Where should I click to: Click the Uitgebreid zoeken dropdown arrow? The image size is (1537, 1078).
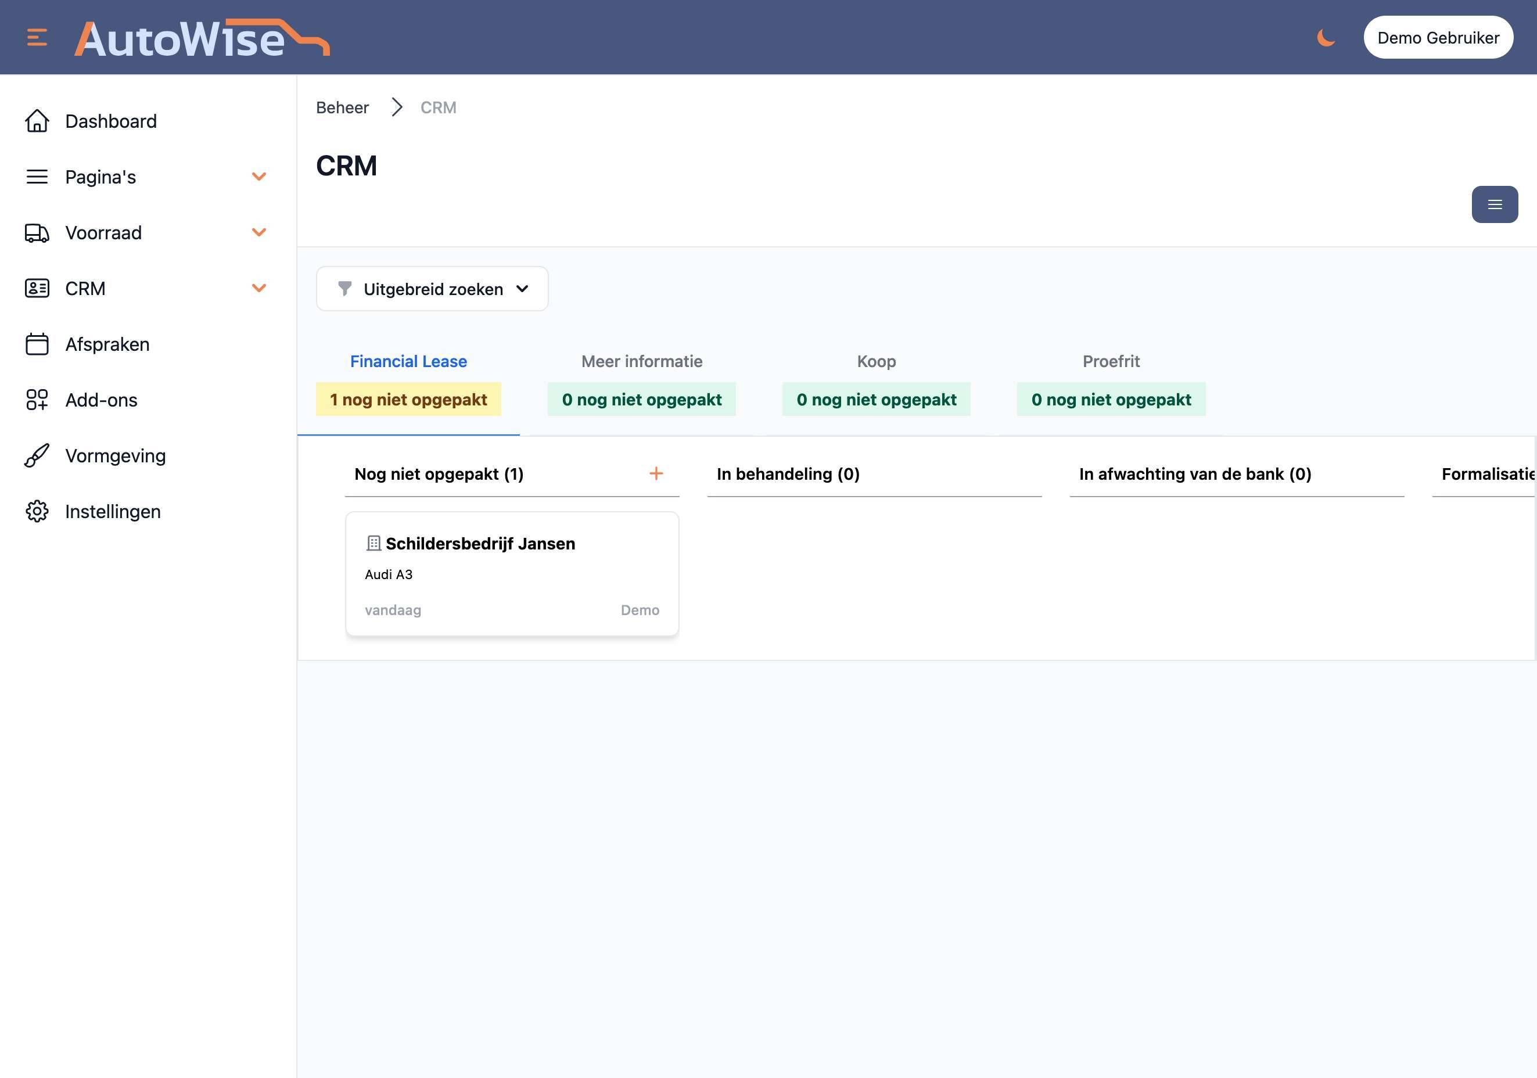[x=522, y=289]
